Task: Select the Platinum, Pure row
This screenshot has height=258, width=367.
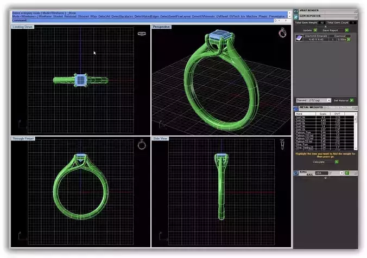Action: click(x=325, y=132)
